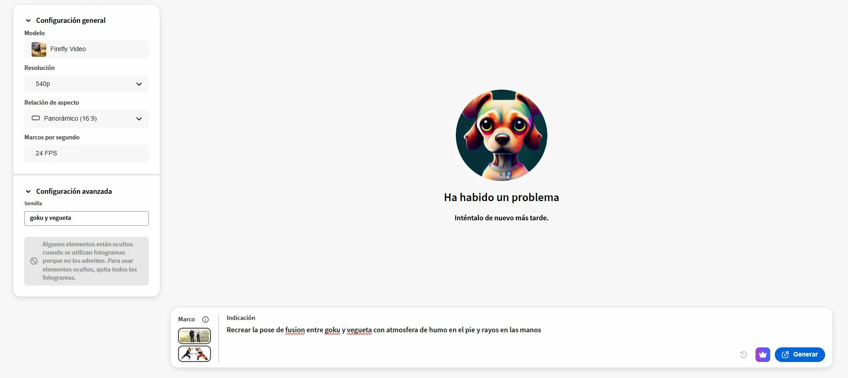The height and width of the screenshot is (378, 848).
Task: Open the Panorámico (16:9) aspect ratio dropdown
Action: click(x=86, y=119)
